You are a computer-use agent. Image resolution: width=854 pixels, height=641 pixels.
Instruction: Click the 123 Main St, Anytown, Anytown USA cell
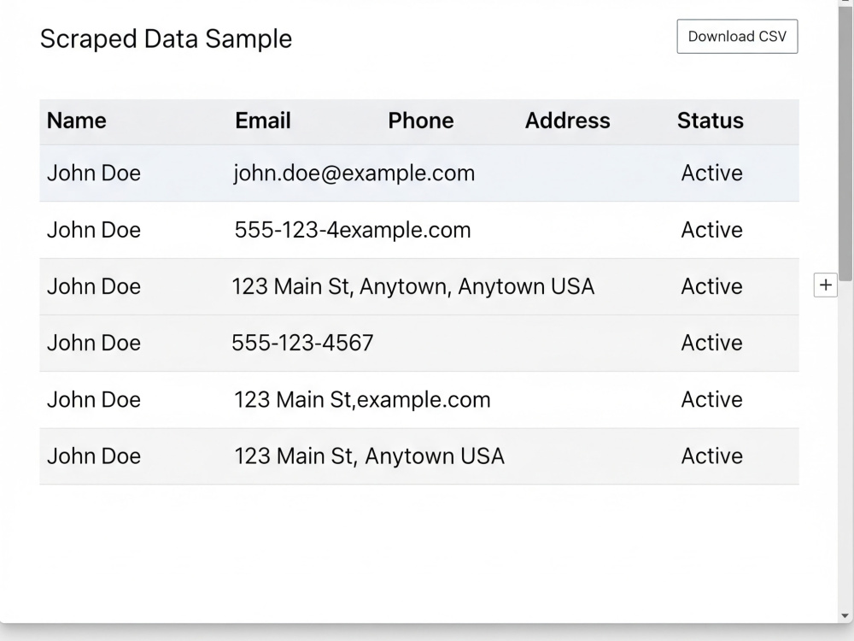point(412,286)
